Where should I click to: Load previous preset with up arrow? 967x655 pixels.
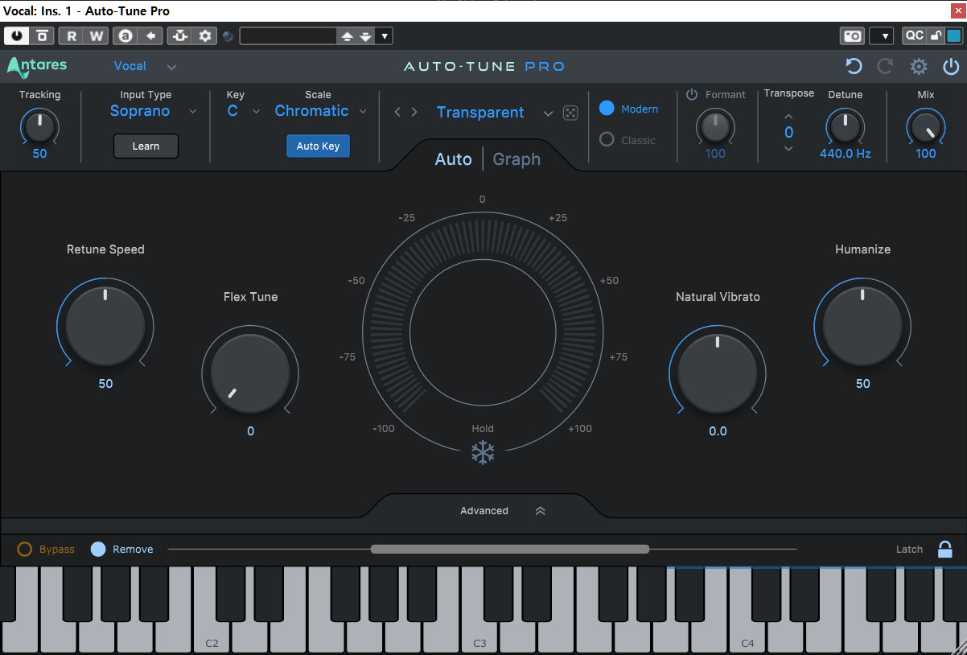tap(347, 36)
